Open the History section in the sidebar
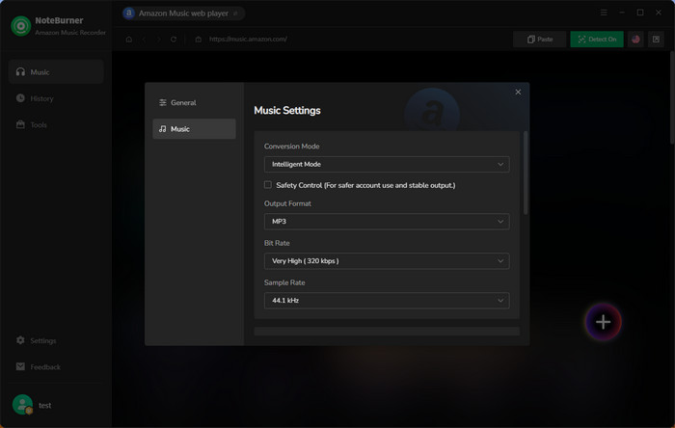This screenshot has height=428, width=675. (x=56, y=98)
